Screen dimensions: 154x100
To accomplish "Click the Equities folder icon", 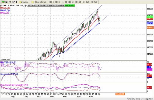I will coord(20,2).
